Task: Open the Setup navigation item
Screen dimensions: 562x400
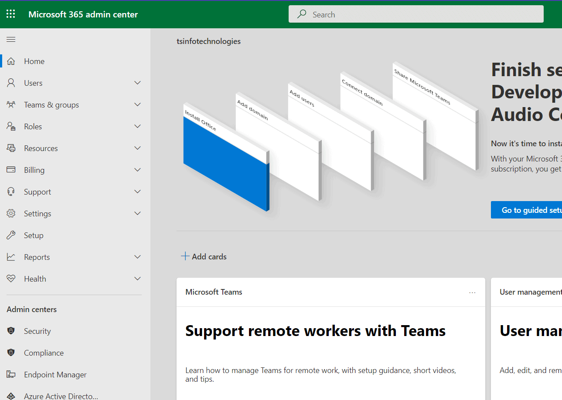Action: point(75,235)
